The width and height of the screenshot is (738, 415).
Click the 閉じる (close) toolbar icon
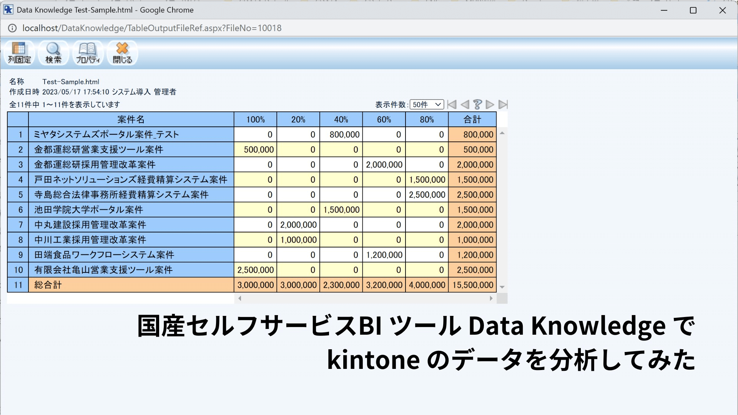[x=122, y=53]
